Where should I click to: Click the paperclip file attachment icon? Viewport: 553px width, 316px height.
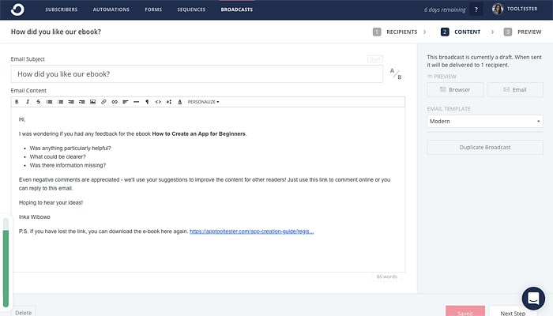[103, 102]
